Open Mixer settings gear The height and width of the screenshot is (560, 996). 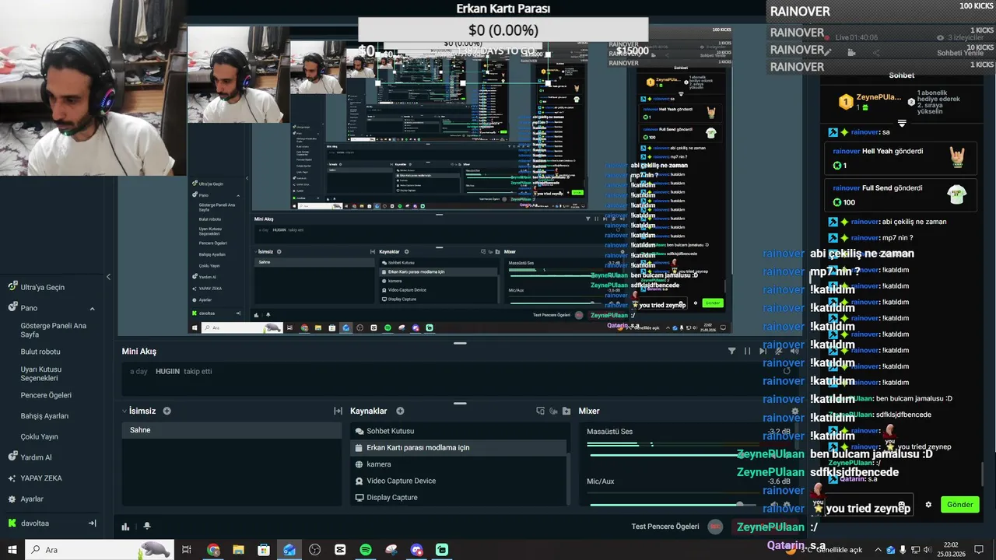click(x=794, y=411)
